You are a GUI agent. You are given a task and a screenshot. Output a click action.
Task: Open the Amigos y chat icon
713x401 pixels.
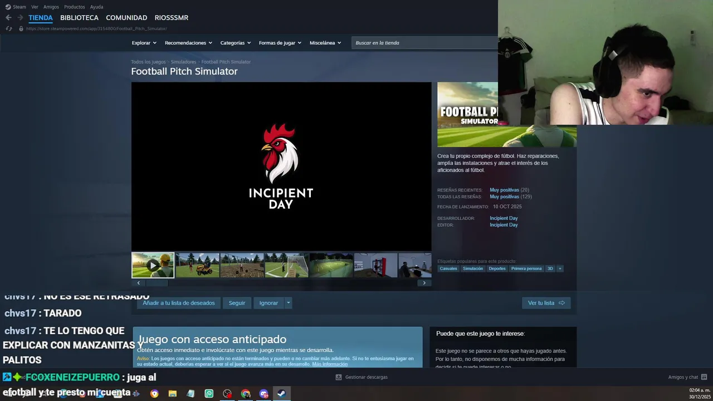(x=704, y=377)
